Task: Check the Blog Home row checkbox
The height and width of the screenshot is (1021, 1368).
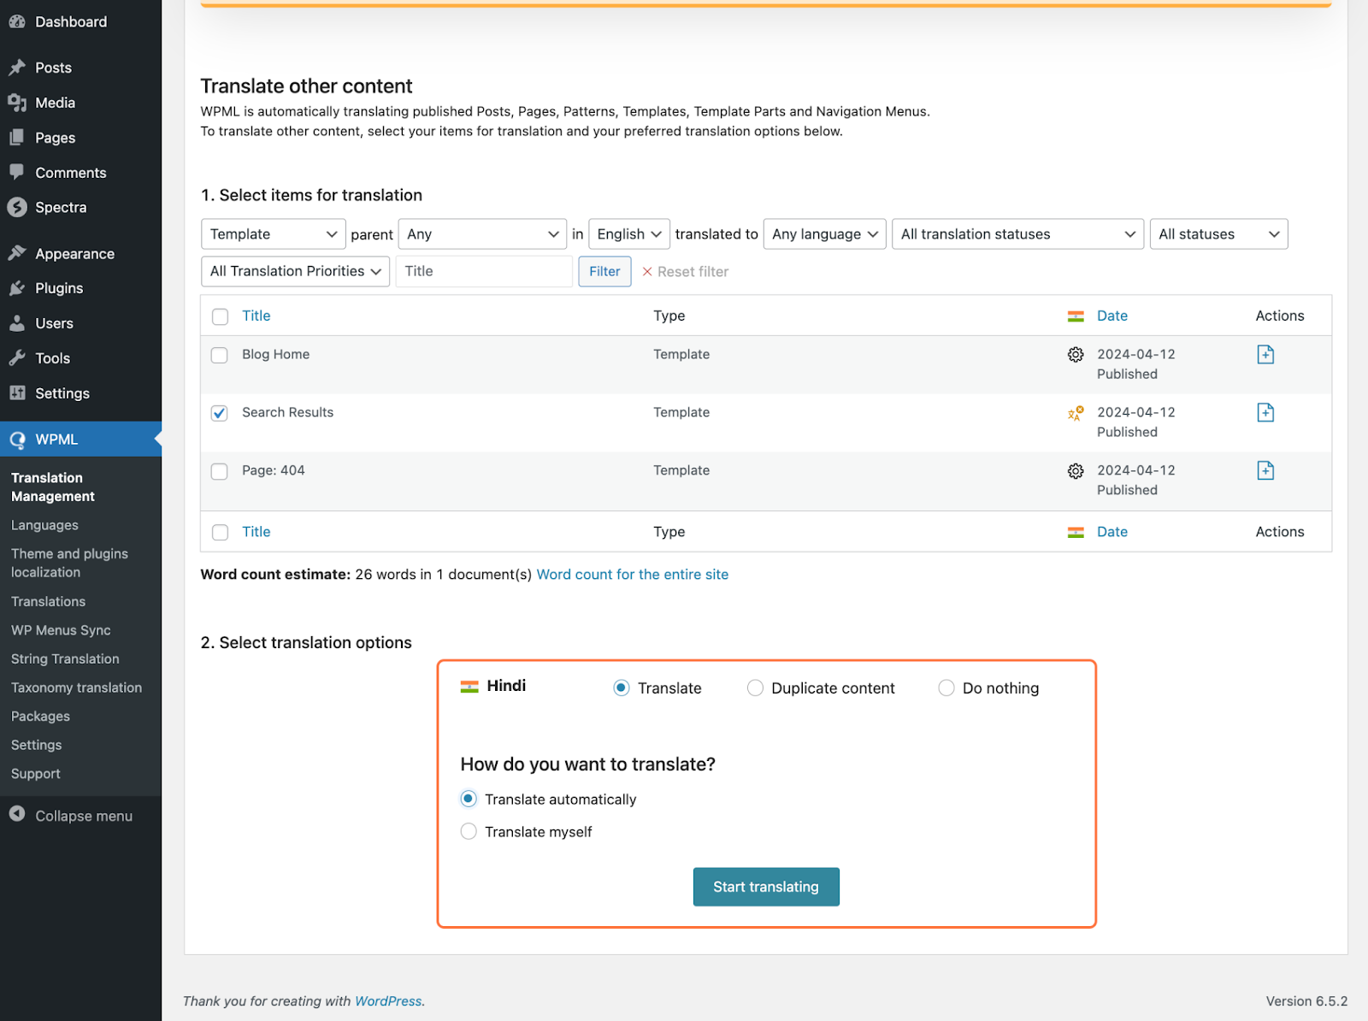Action: click(220, 355)
